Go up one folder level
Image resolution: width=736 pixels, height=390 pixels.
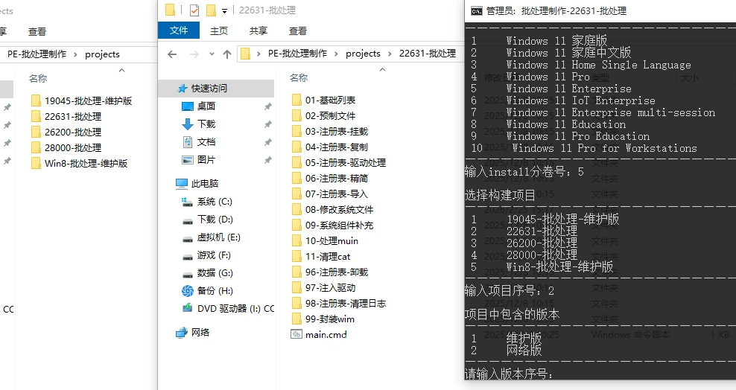point(227,54)
